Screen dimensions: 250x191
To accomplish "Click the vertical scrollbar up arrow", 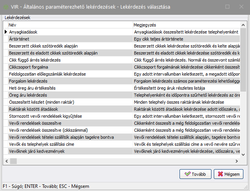I will 243,25.
